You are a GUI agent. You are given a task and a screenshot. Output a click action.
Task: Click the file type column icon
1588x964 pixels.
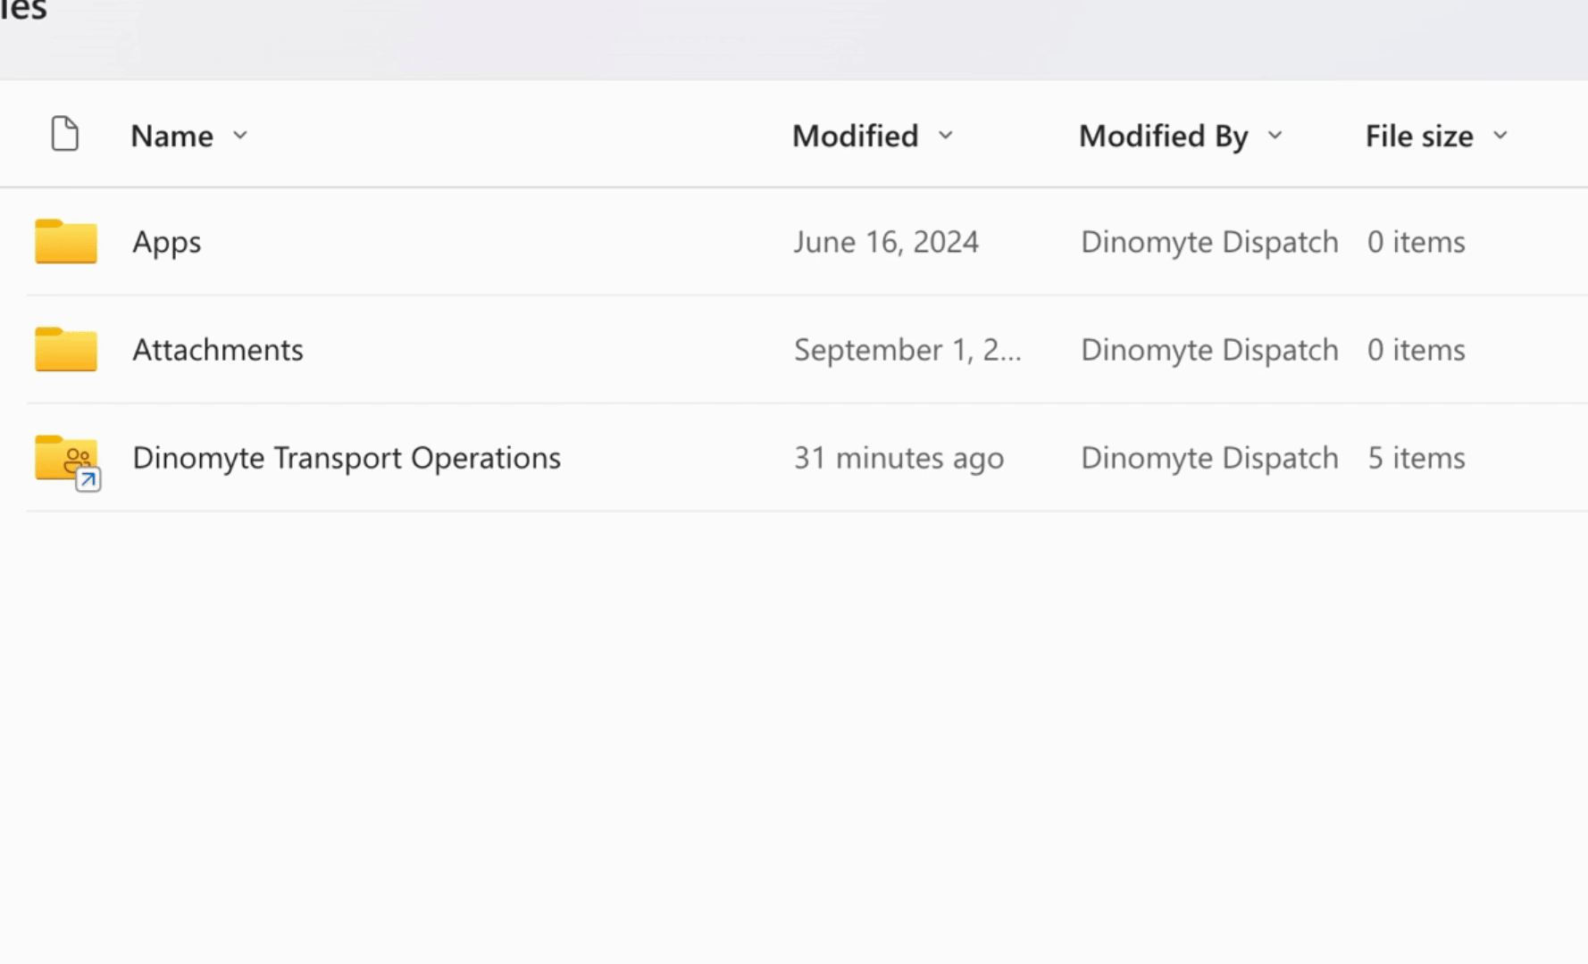[65, 135]
